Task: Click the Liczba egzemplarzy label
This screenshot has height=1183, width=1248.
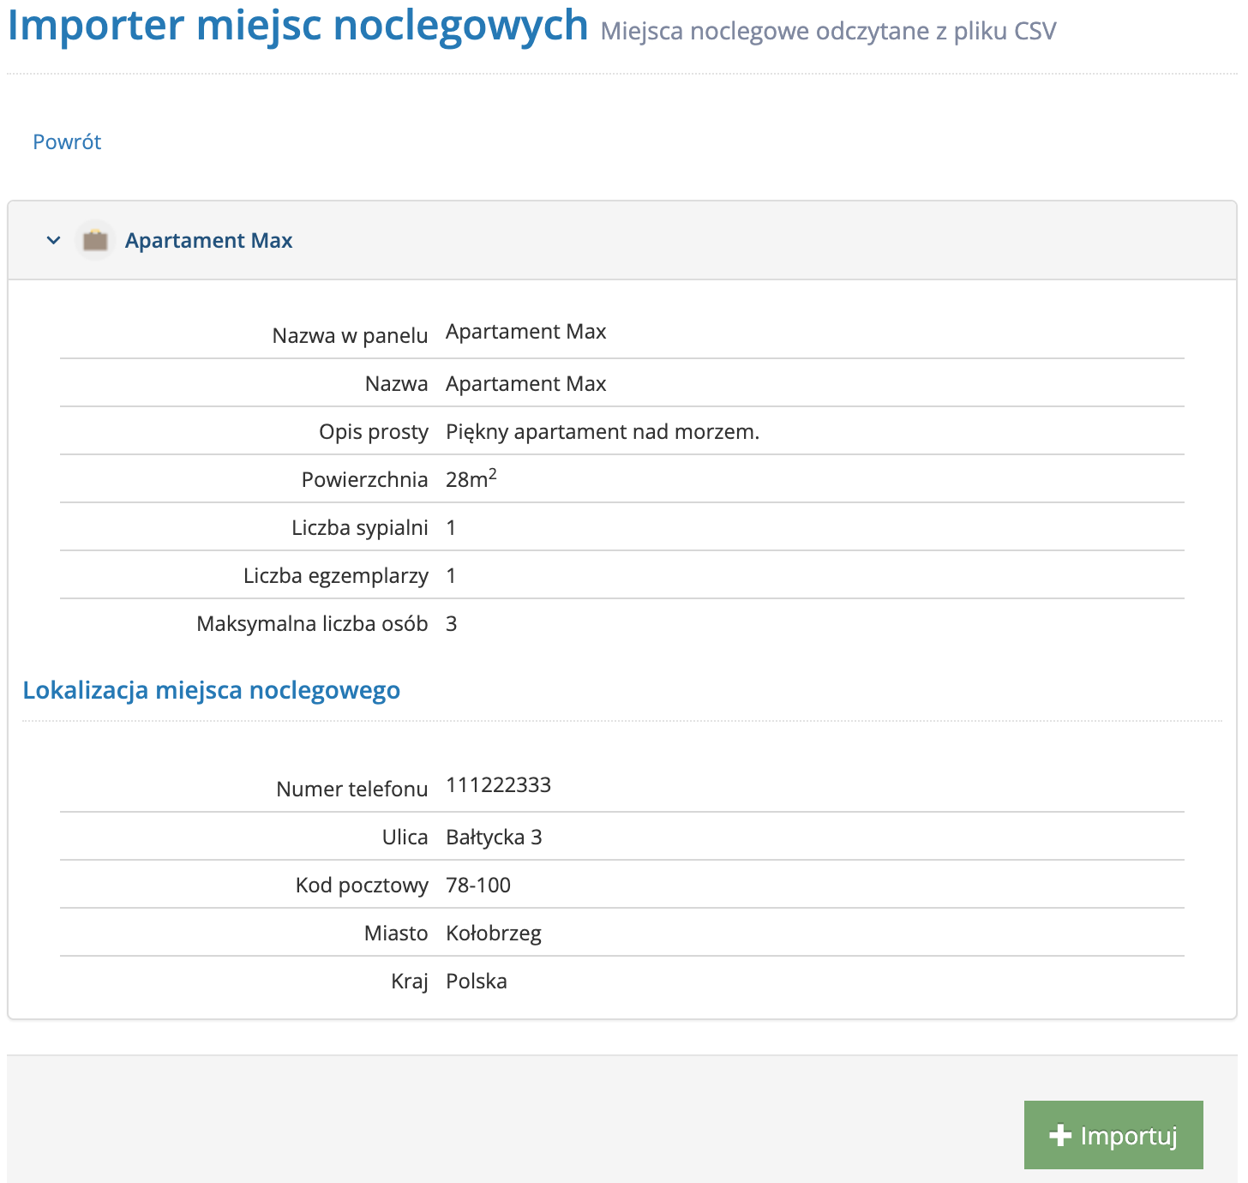Action: (x=335, y=576)
